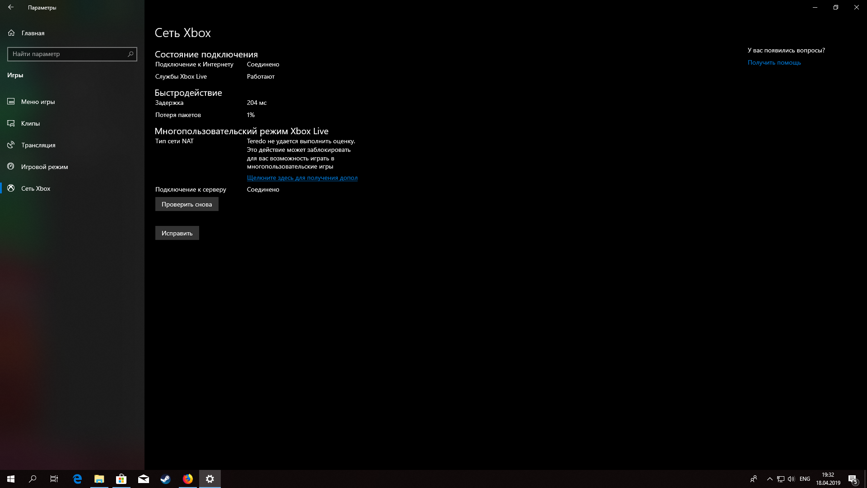Select packet loss value 1%
This screenshot has width=867, height=488.
(251, 115)
